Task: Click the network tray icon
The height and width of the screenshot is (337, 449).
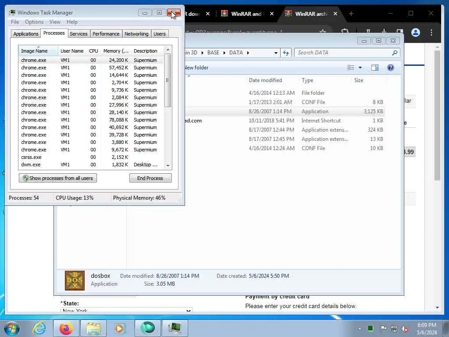Action: (x=394, y=328)
